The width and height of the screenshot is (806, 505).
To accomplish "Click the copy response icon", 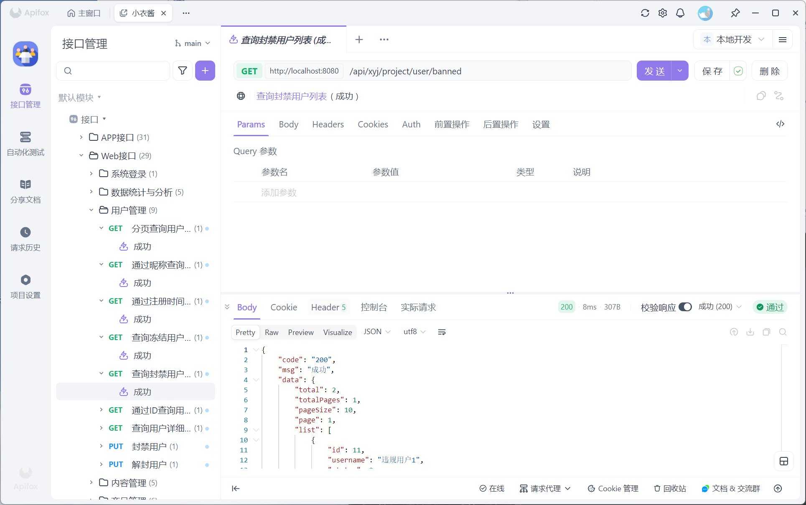I will (766, 332).
